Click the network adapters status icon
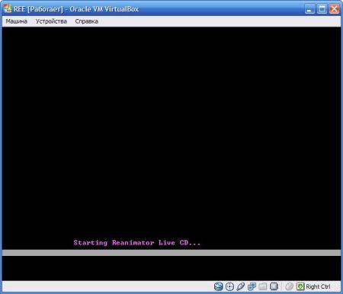This screenshot has width=343, height=294. click(x=252, y=286)
